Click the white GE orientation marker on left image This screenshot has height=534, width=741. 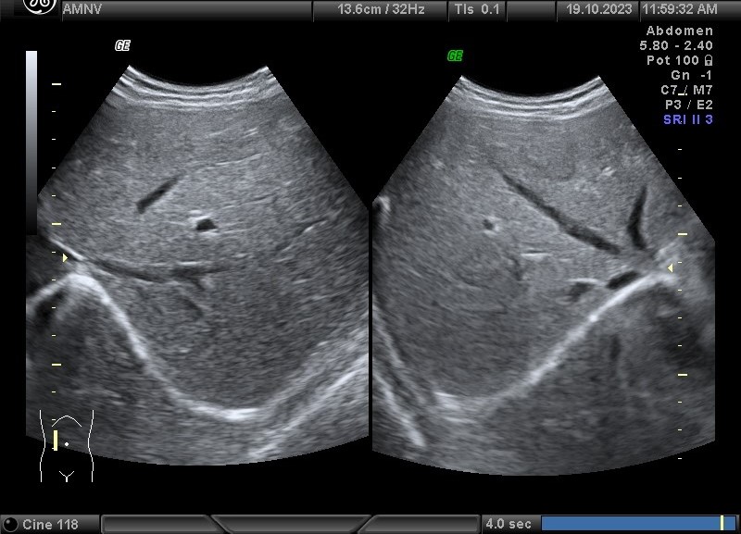[x=122, y=45]
